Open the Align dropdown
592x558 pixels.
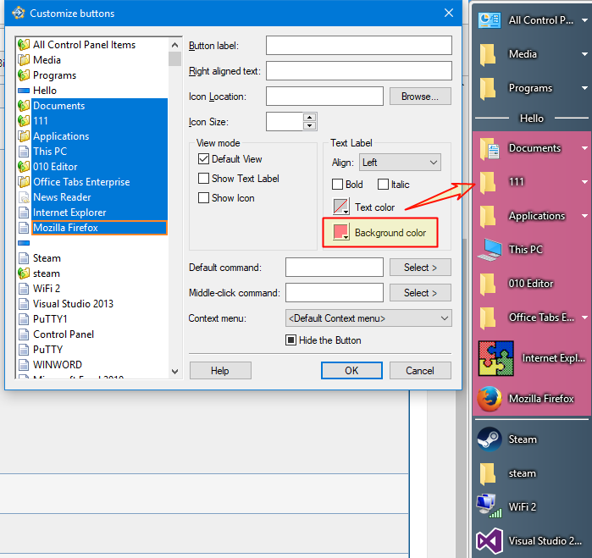[x=399, y=163]
